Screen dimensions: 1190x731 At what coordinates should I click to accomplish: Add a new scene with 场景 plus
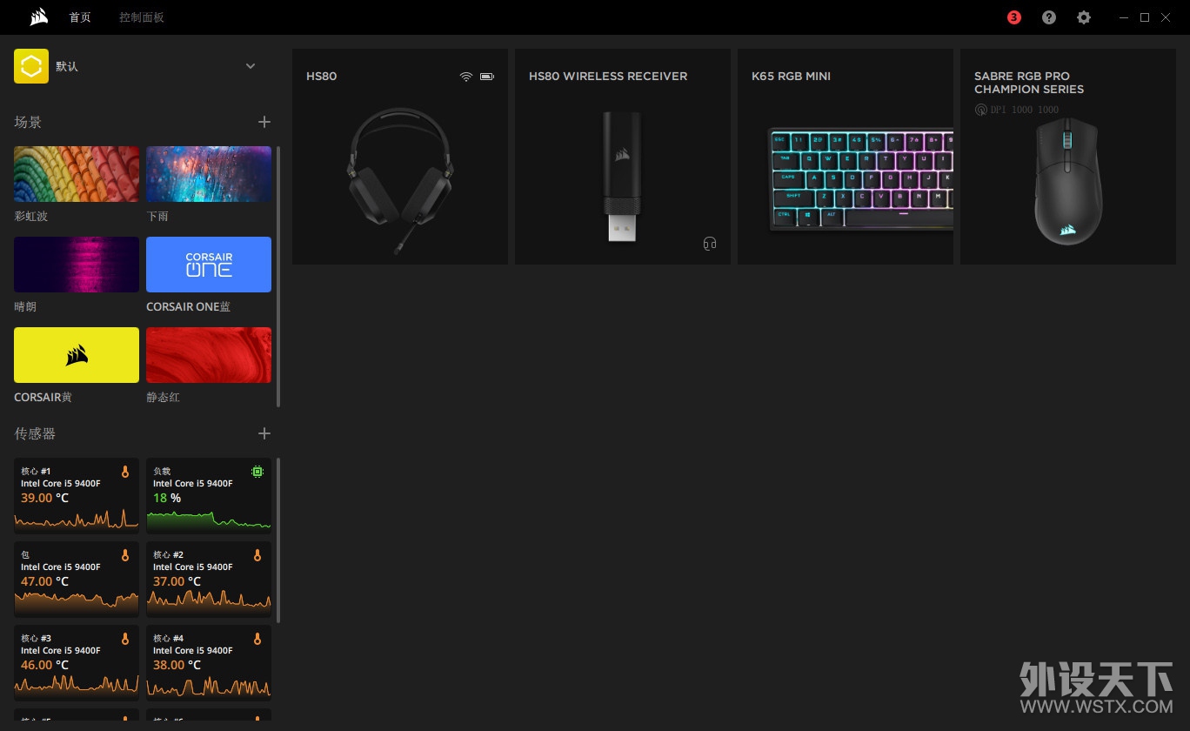pyautogui.click(x=264, y=122)
